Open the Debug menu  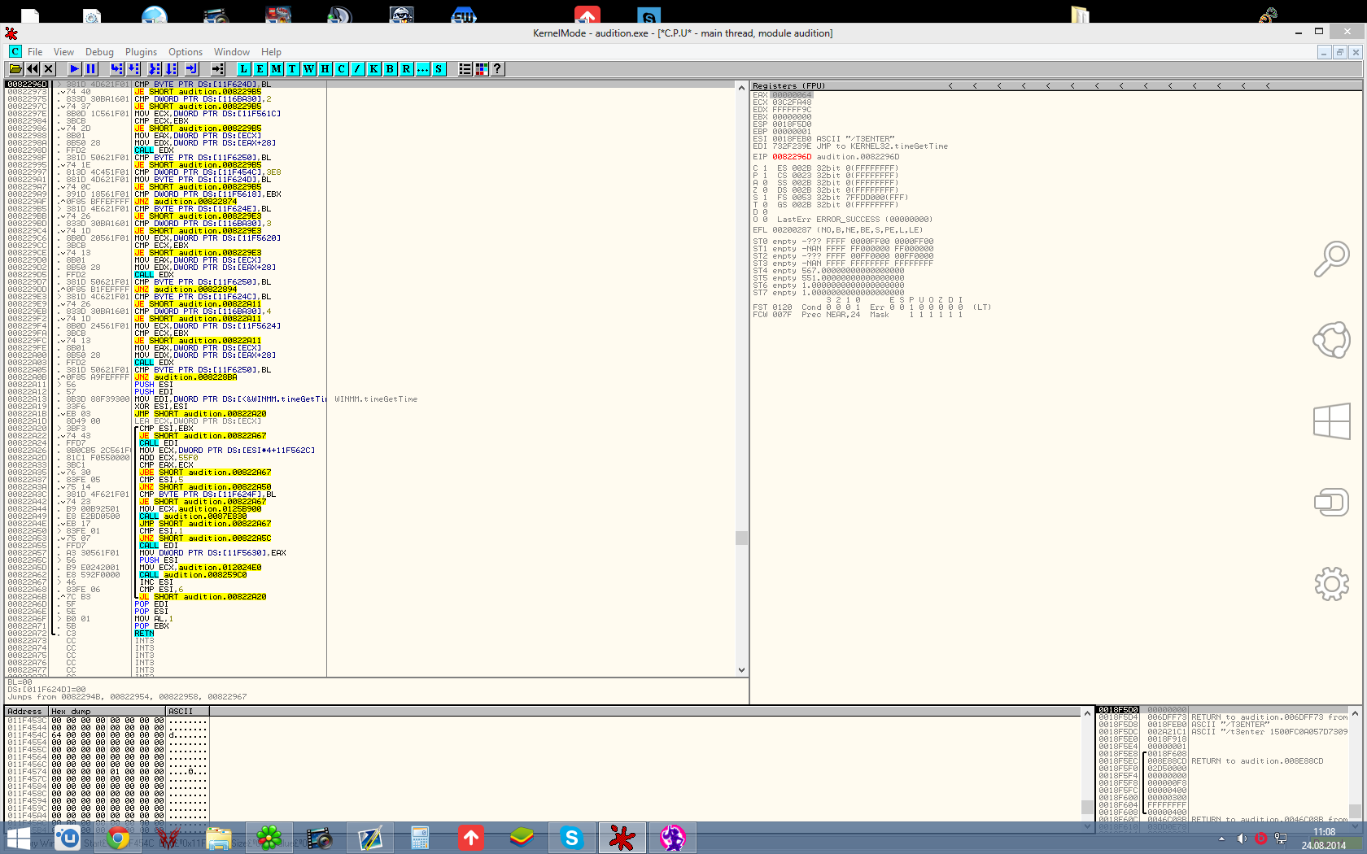click(x=99, y=51)
